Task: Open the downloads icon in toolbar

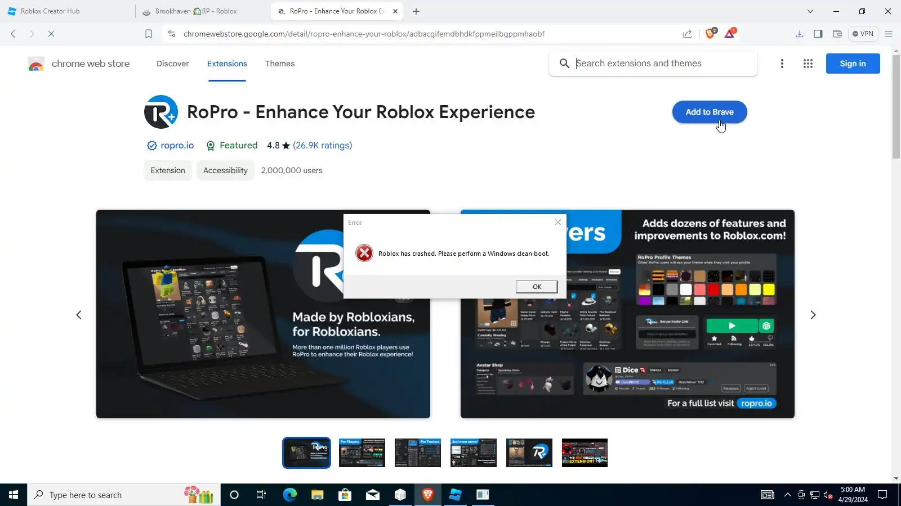Action: (800, 34)
